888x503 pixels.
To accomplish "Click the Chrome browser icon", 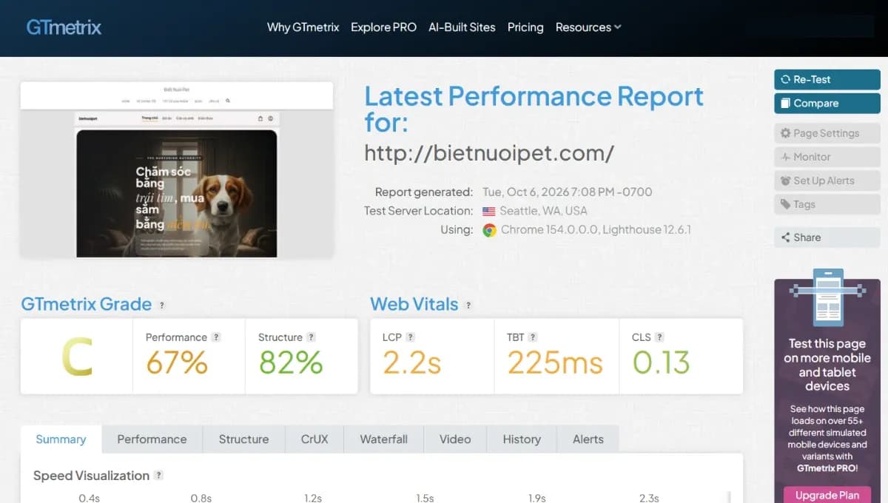I will click(489, 230).
